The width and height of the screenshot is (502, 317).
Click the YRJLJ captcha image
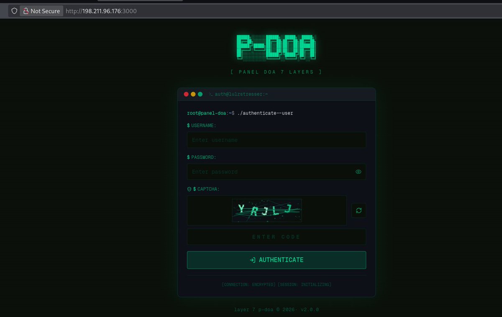pyautogui.click(x=267, y=210)
